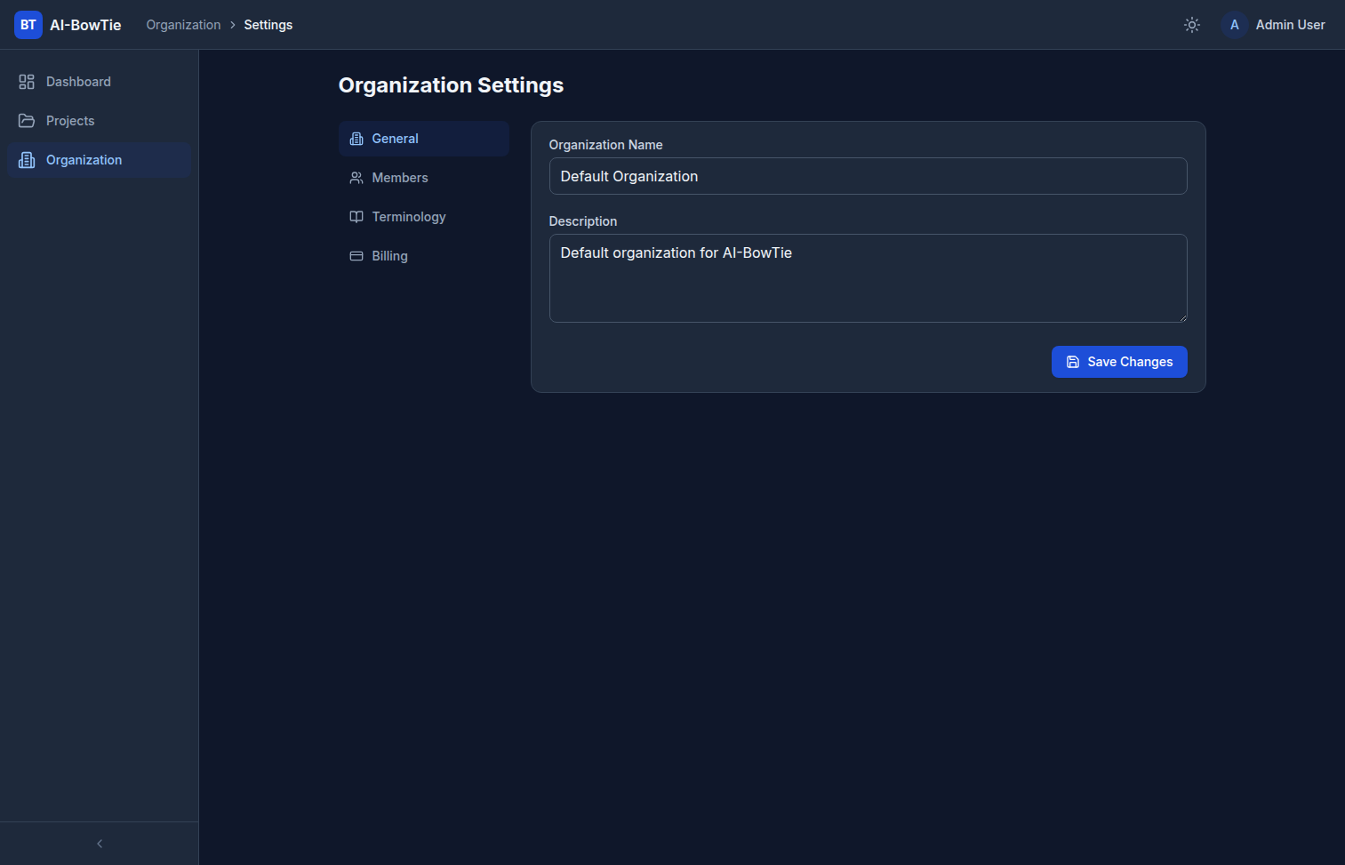Click the Organization building icon in sidebar

[x=27, y=160]
